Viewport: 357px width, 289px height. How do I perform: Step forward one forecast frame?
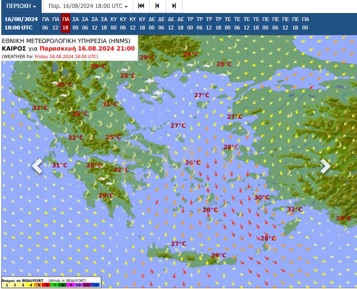coord(174,6)
